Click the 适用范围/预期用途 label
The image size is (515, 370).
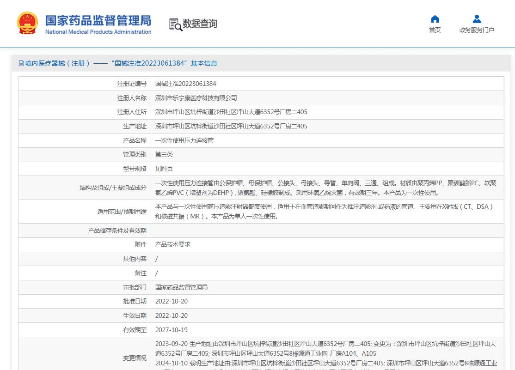(122, 212)
